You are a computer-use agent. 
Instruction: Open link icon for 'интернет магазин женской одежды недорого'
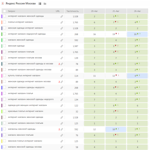(x=62, y=99)
